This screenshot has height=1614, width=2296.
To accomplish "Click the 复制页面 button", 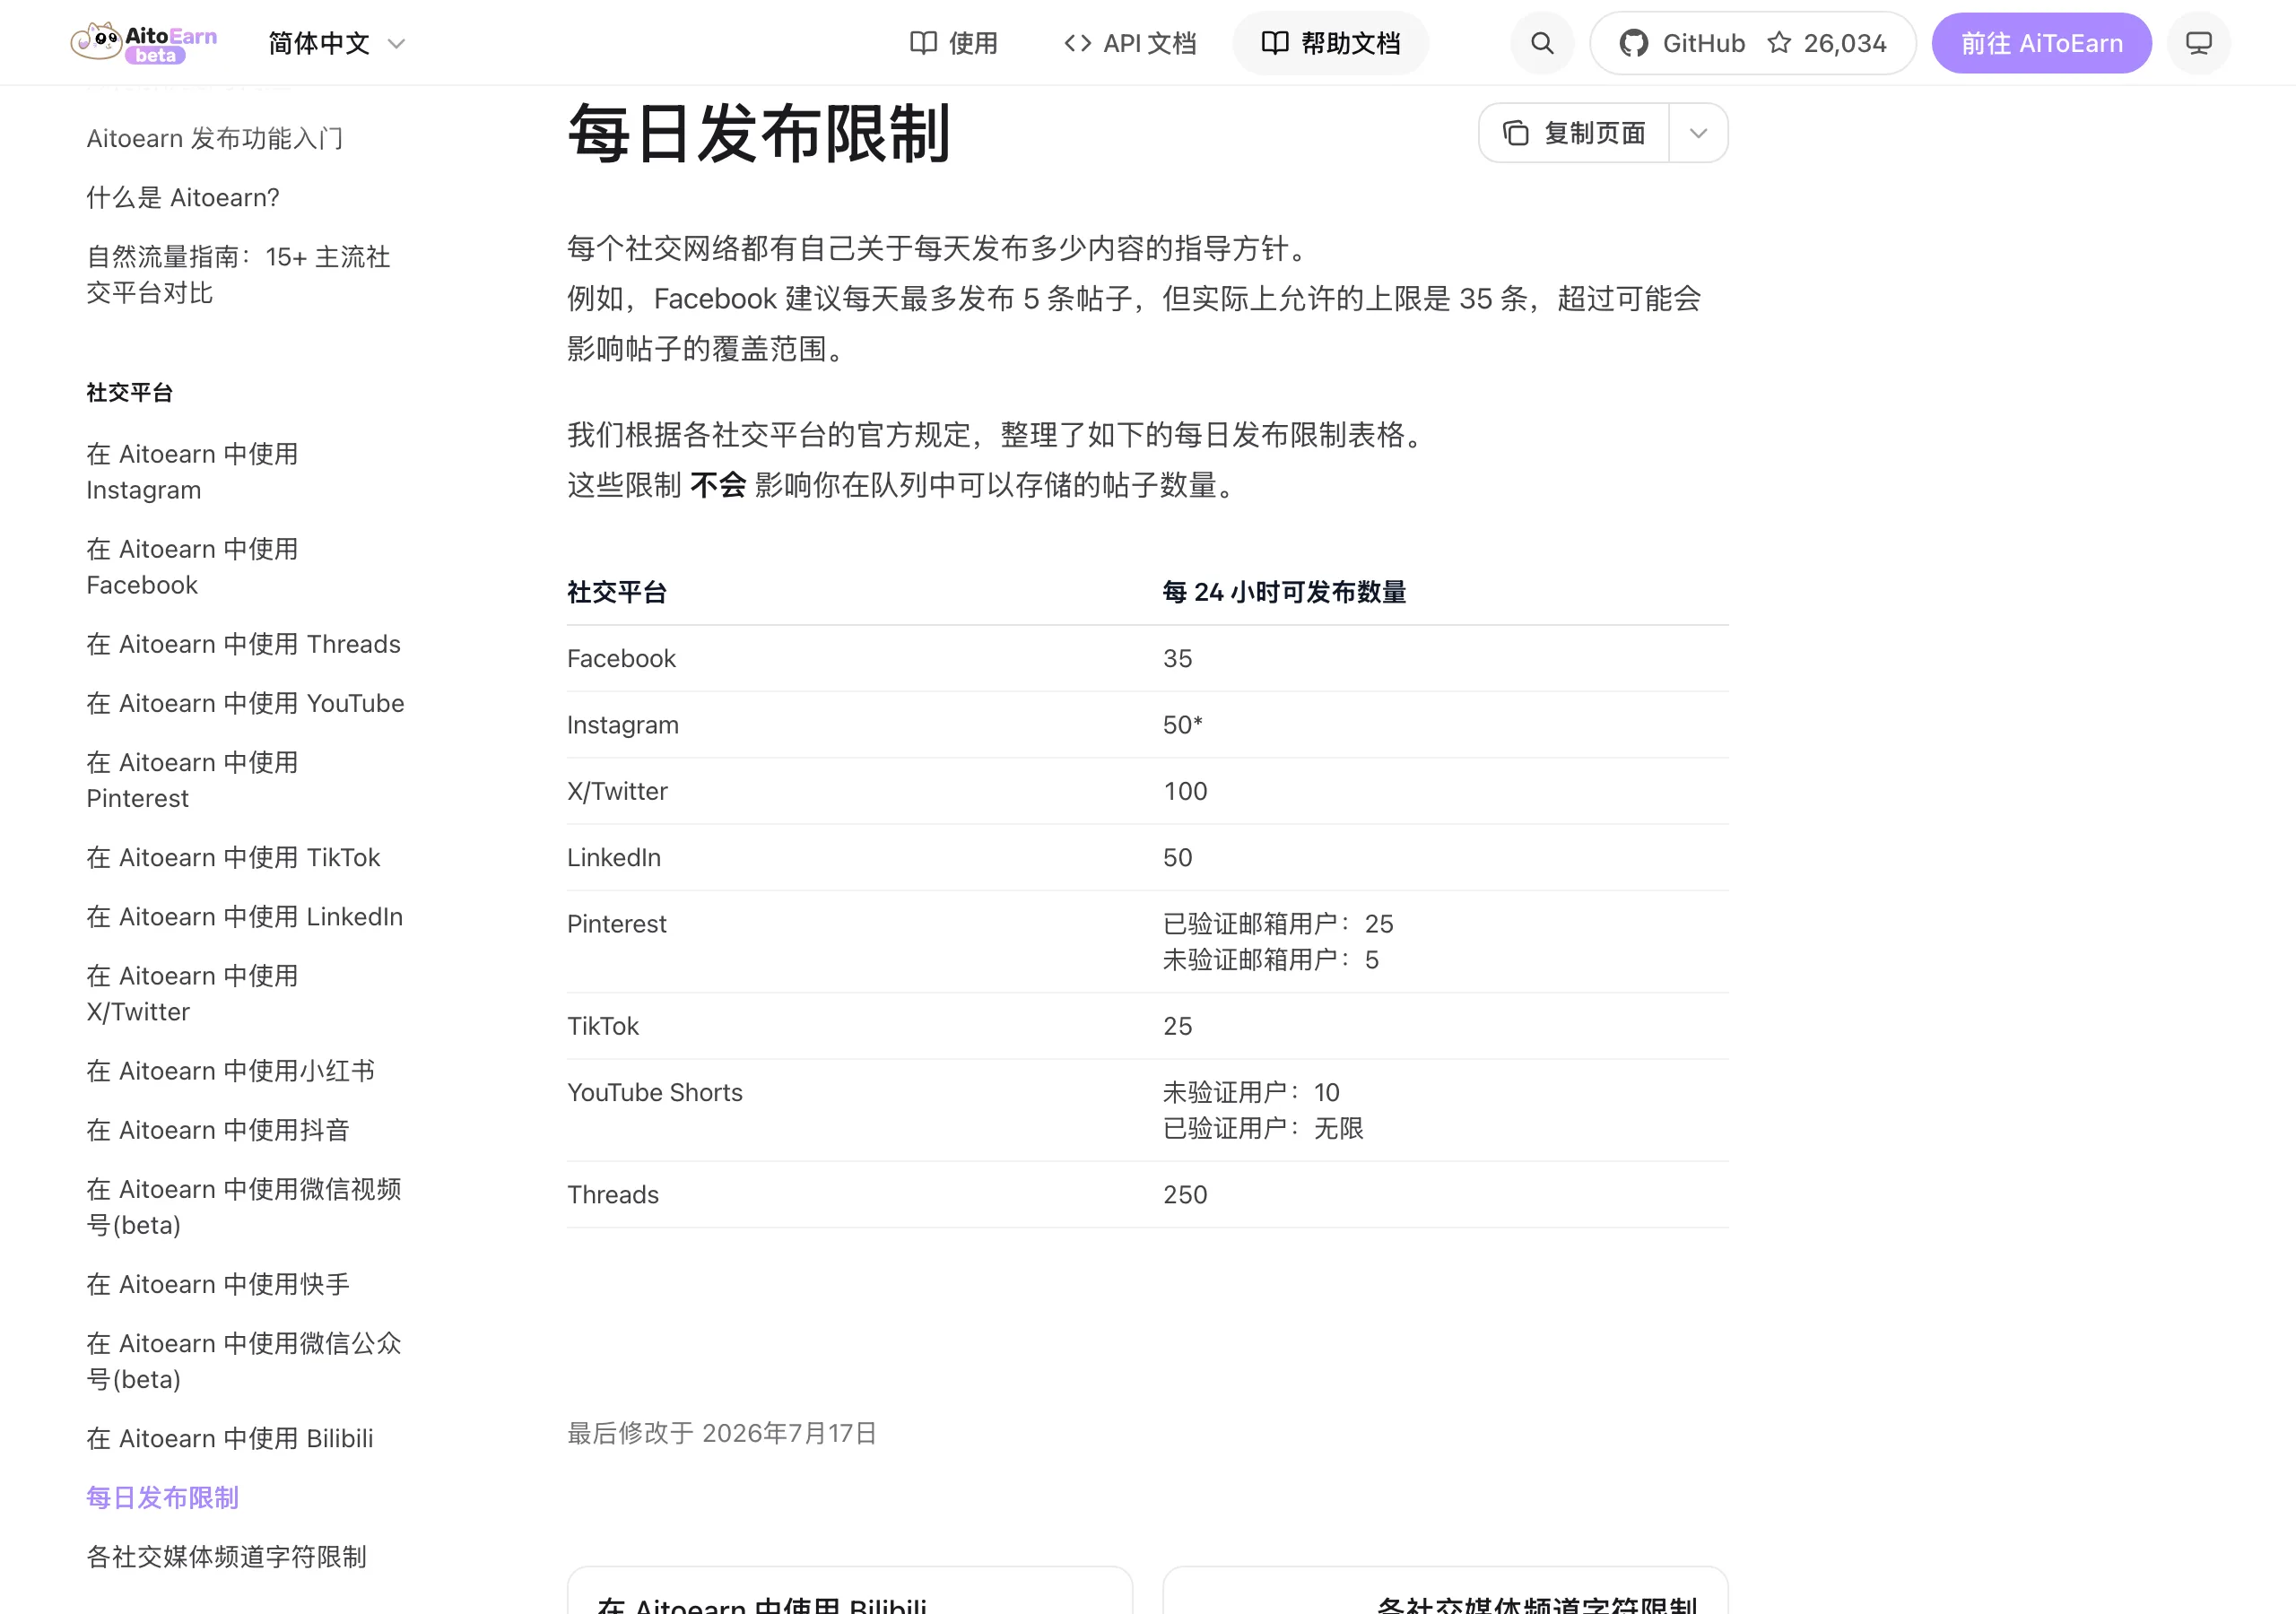I will click(x=1574, y=133).
